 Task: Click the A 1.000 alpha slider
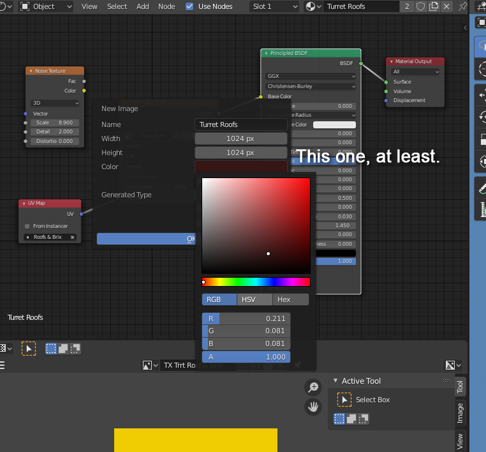point(246,357)
